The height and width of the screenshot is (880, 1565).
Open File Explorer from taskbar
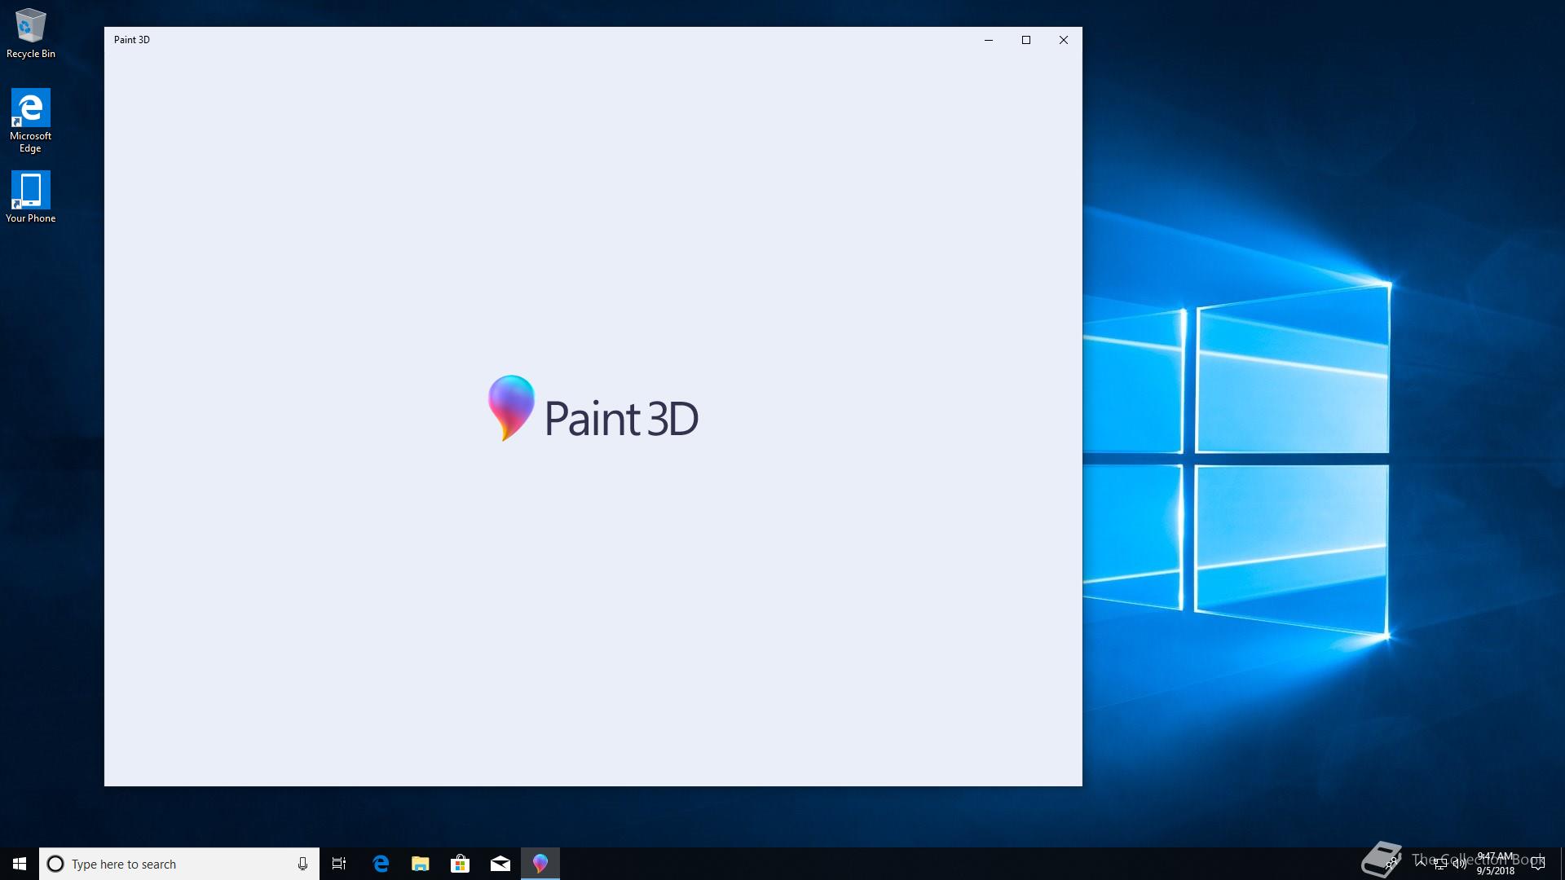(421, 864)
